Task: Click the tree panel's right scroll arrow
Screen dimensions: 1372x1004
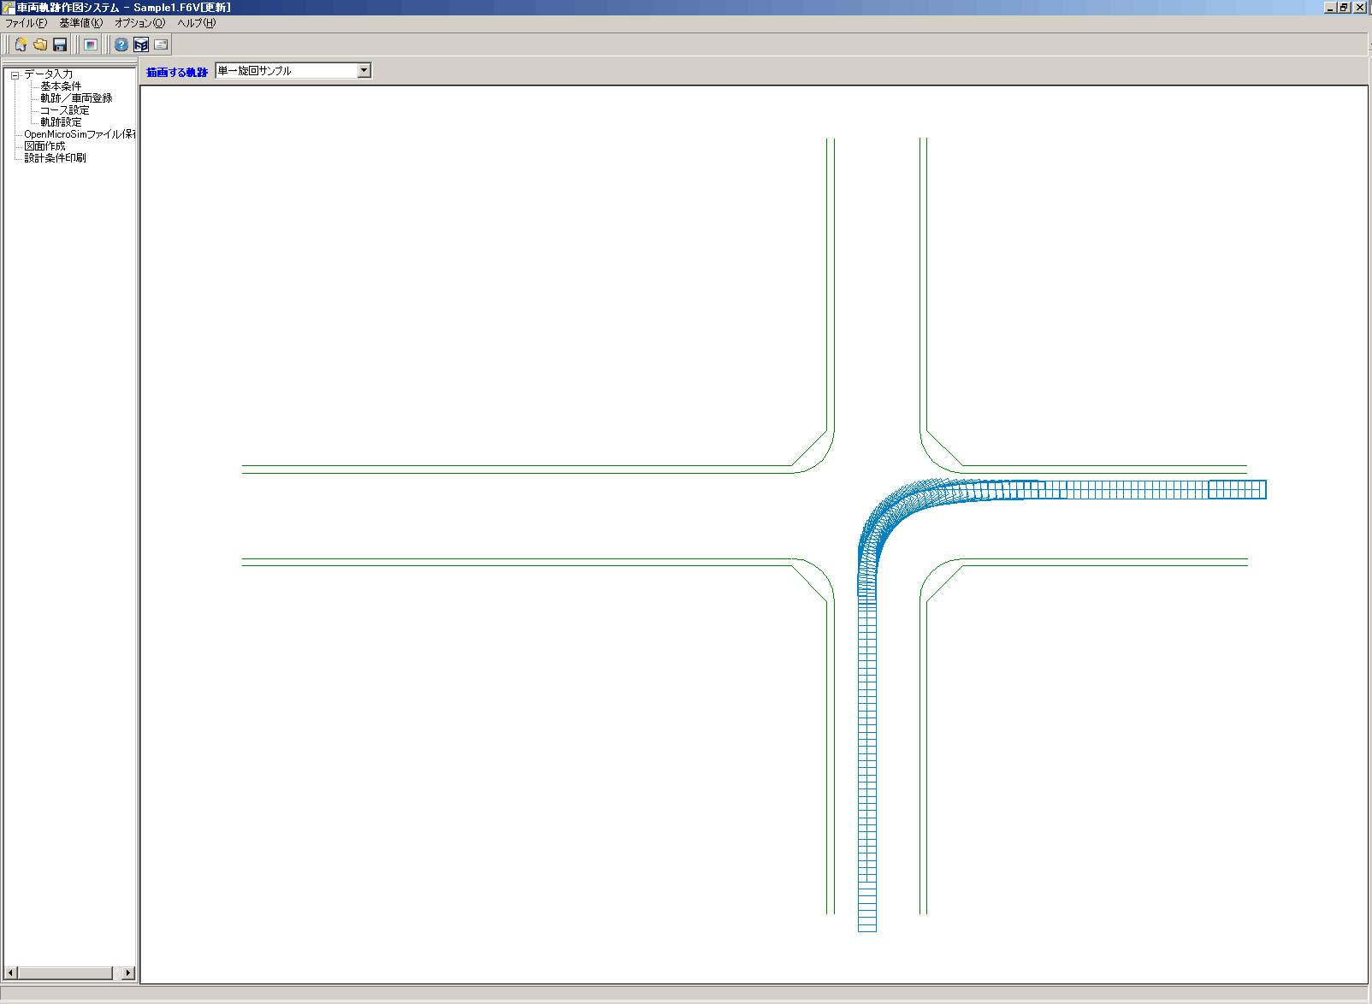Action: (x=128, y=973)
